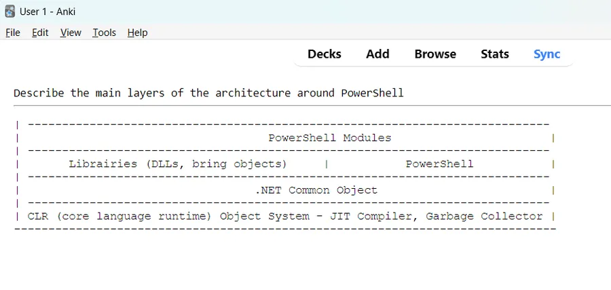Click the CLR (core language runtime) line
The height and width of the screenshot is (290, 611).
tap(285, 217)
